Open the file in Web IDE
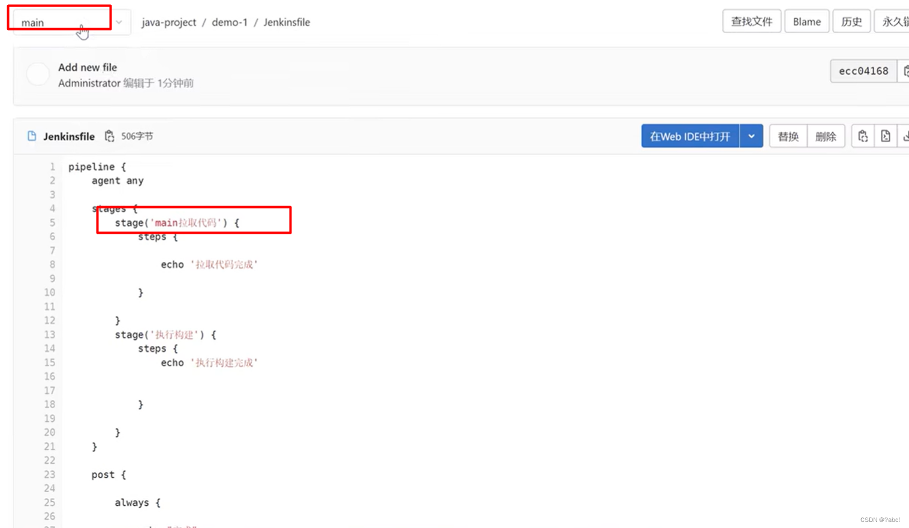The width and height of the screenshot is (909, 528). pyautogui.click(x=690, y=136)
